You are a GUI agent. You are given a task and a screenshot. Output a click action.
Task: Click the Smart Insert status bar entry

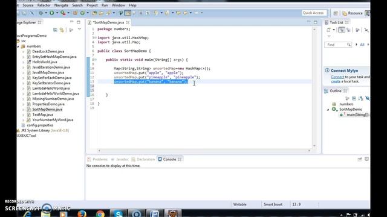click(x=273, y=204)
